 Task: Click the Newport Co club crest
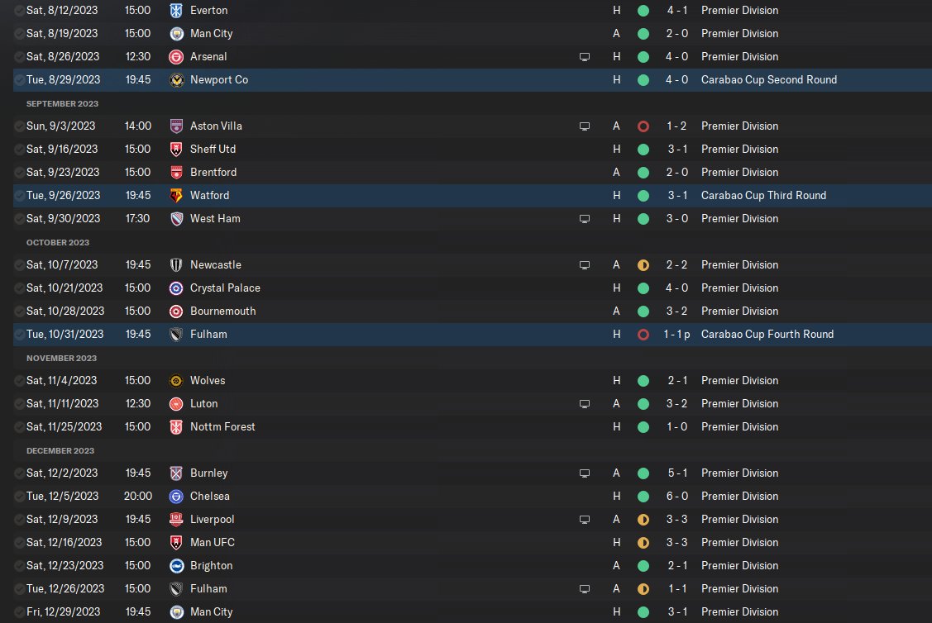pyautogui.click(x=175, y=80)
